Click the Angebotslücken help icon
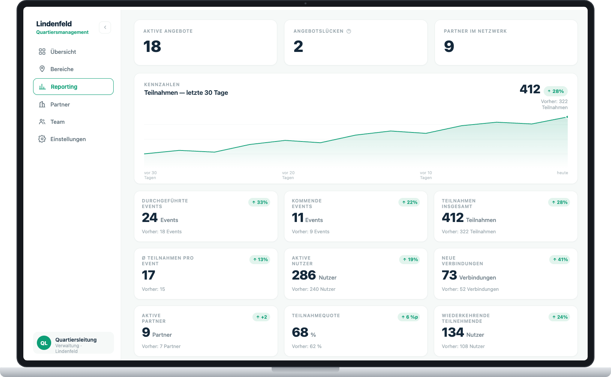611x377 pixels. 349,31
